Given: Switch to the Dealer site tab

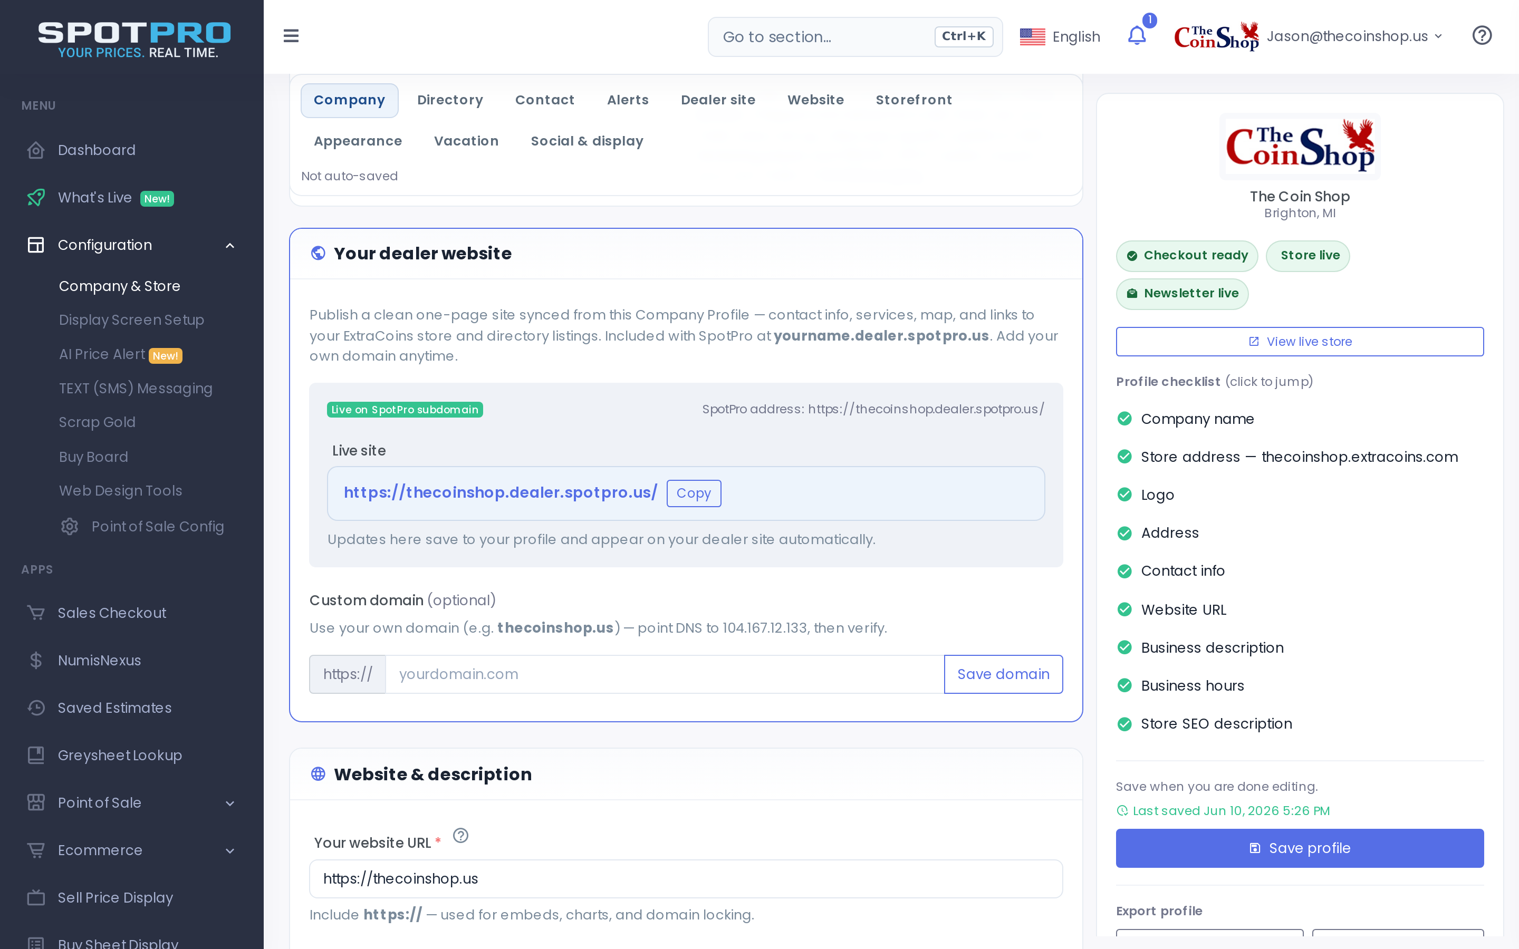Looking at the screenshot, I should (718, 100).
